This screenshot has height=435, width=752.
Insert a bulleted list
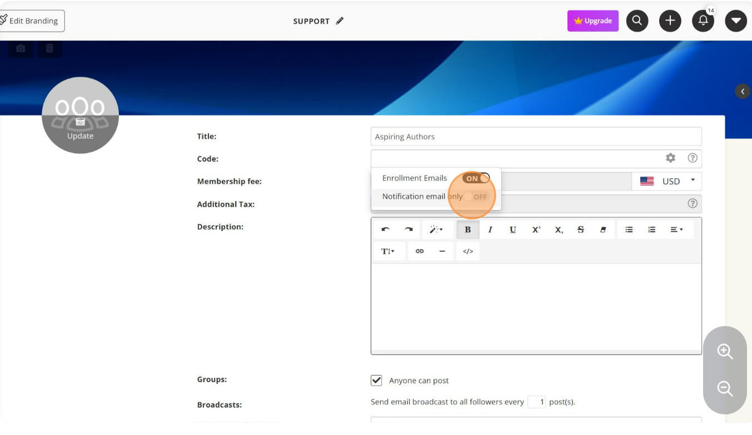click(629, 229)
